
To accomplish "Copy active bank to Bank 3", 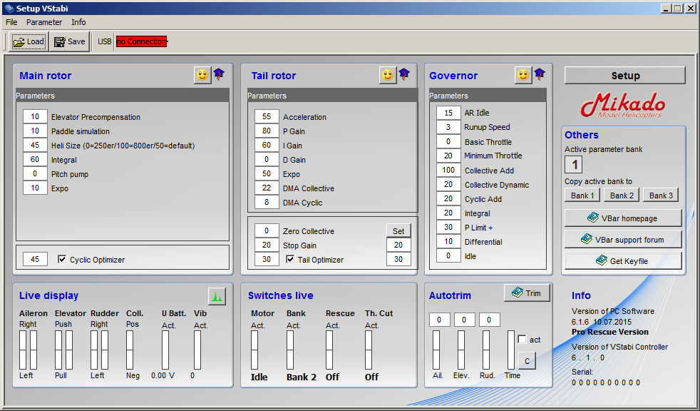I will click(x=661, y=196).
